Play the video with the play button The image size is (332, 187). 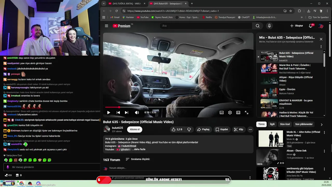109,112
